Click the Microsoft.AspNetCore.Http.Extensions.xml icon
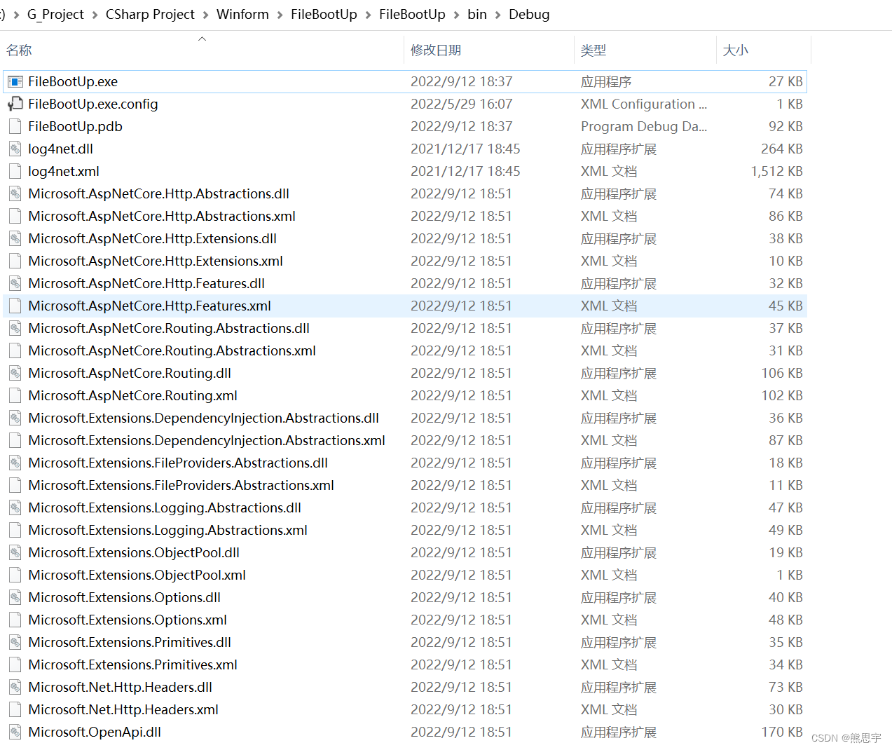The image size is (892, 750). click(15, 261)
